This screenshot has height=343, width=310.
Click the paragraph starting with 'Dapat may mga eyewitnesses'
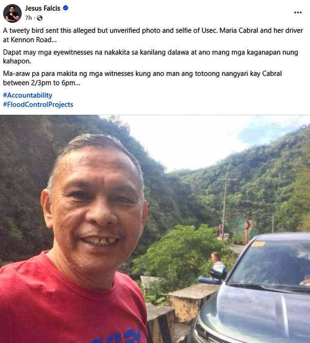tap(150, 57)
